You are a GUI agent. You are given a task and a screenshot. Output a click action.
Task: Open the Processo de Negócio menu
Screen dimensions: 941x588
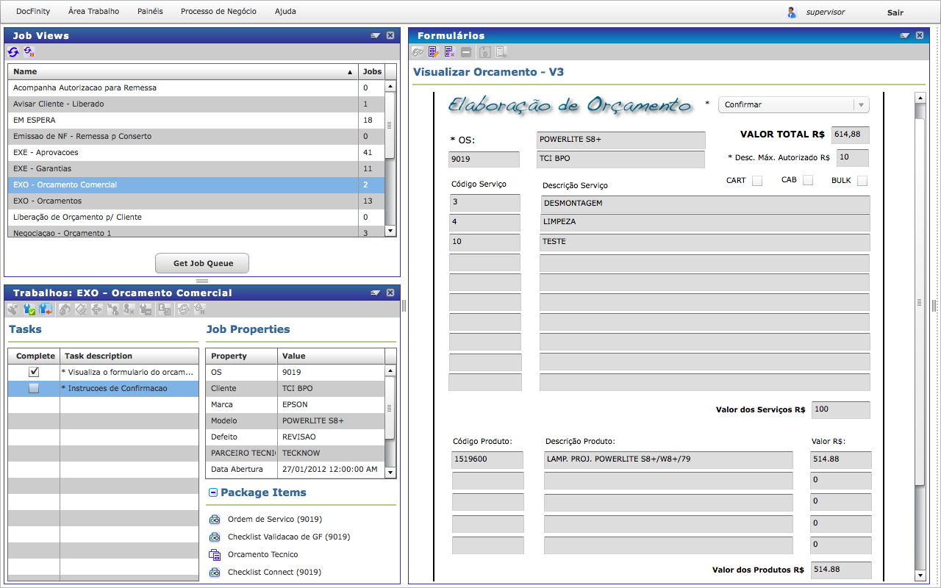click(218, 12)
